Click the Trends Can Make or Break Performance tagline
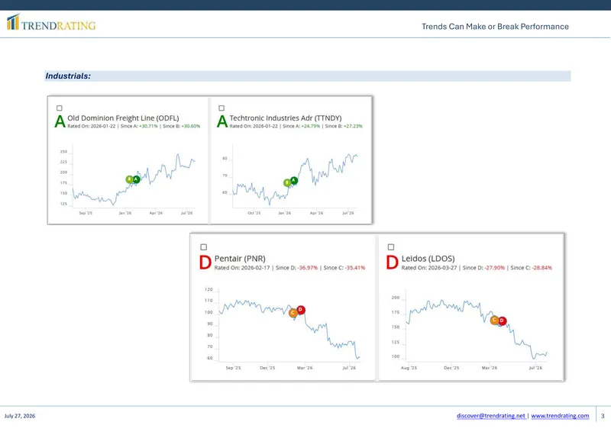This screenshot has width=611, height=432. [495, 27]
